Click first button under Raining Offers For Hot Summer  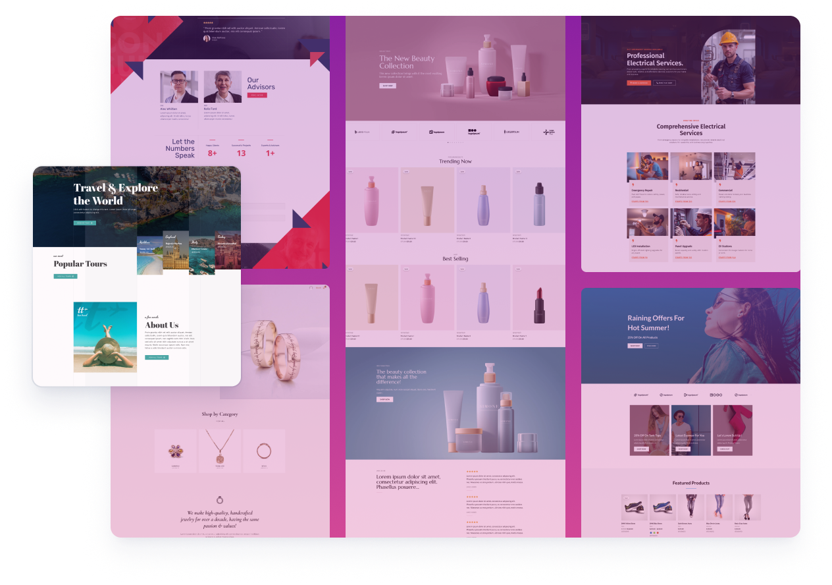[635, 345]
